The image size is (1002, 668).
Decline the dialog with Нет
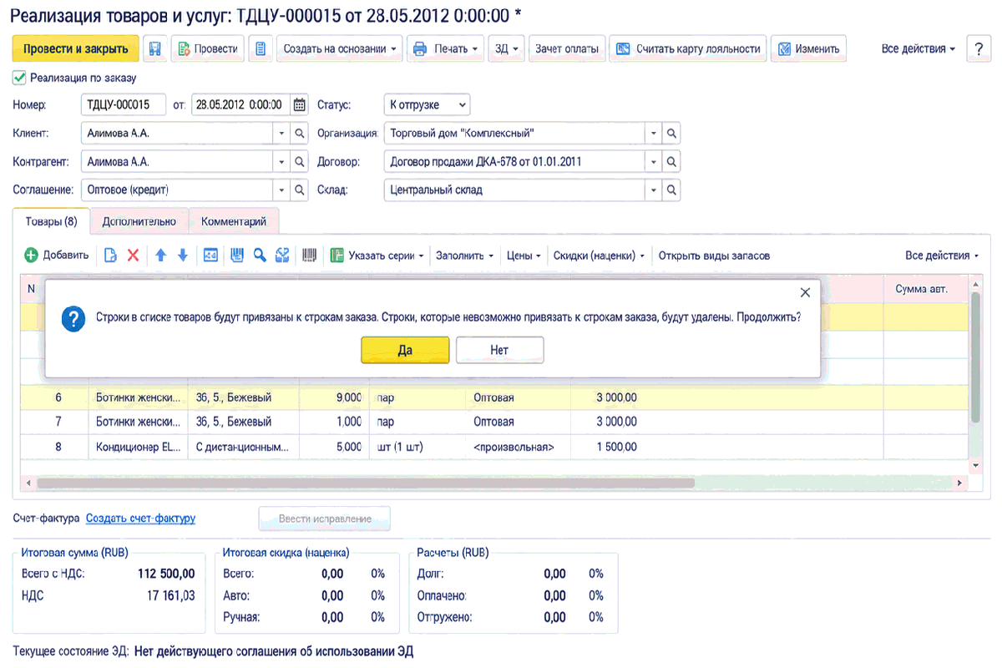[500, 350]
